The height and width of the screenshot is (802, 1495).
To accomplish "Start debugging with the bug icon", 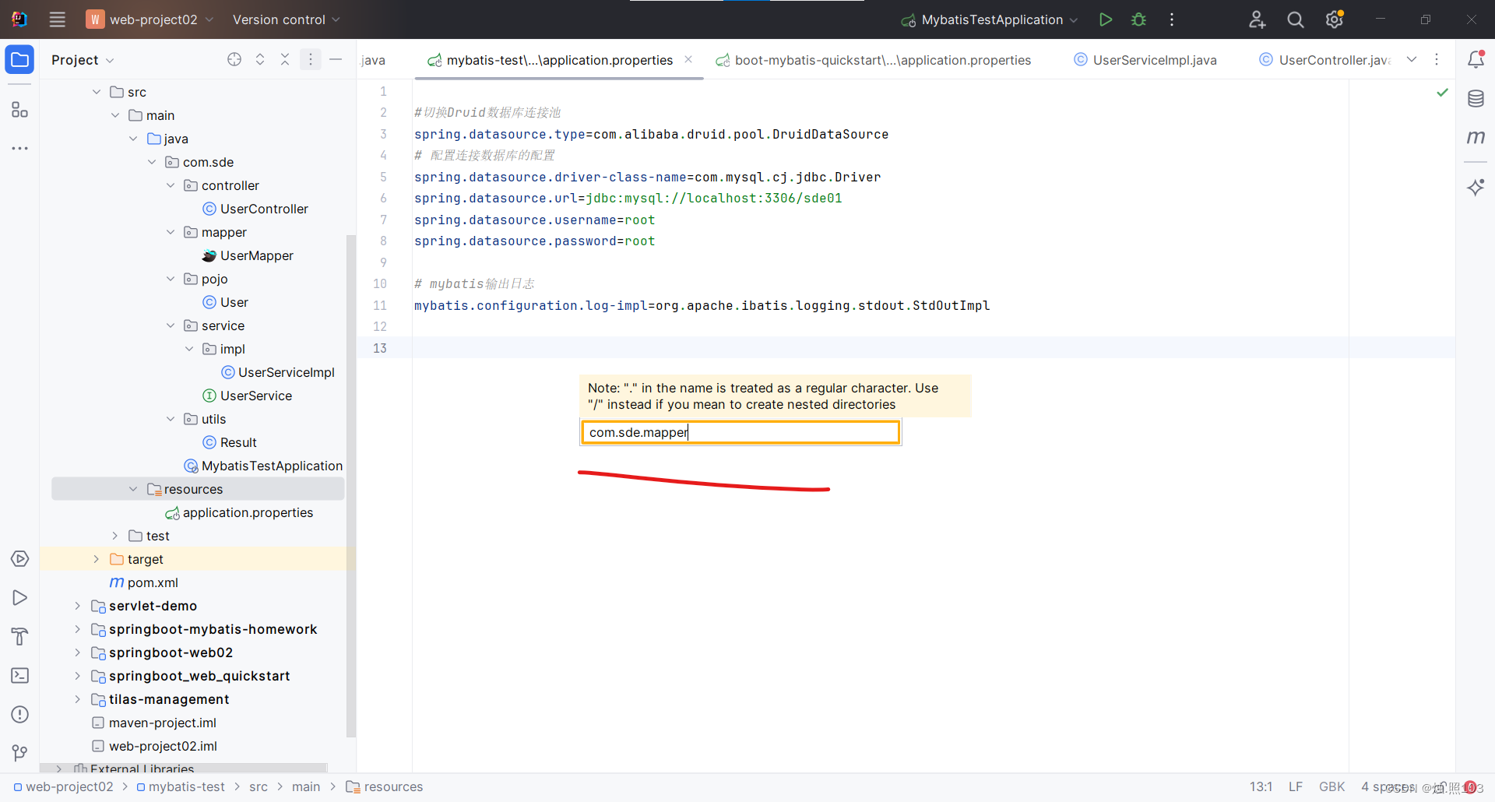I will [1138, 19].
